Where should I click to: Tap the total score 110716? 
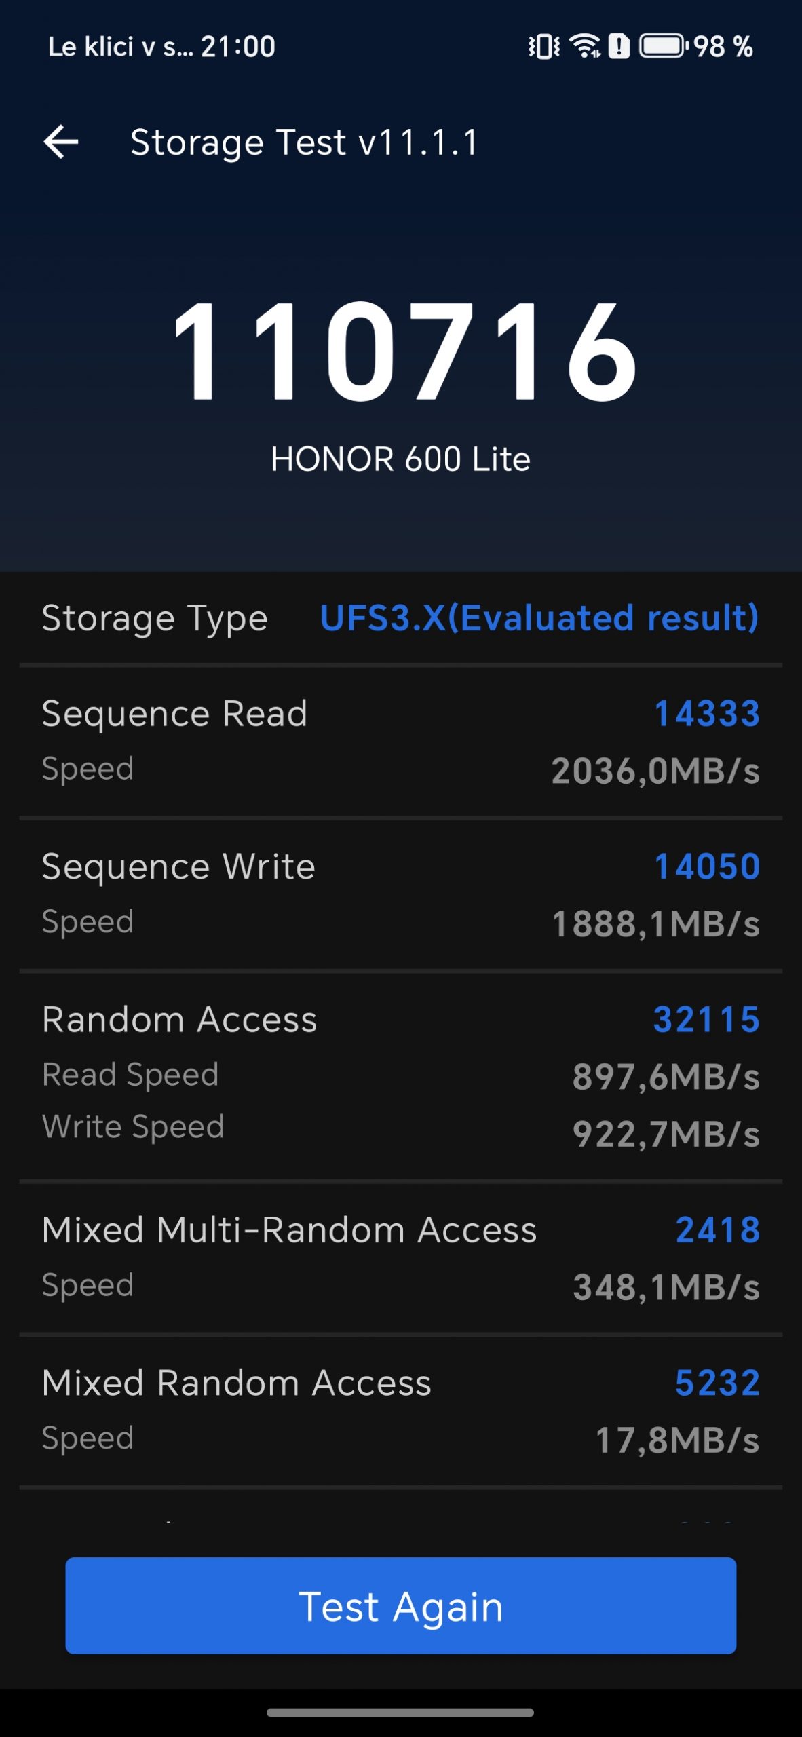(x=404, y=352)
